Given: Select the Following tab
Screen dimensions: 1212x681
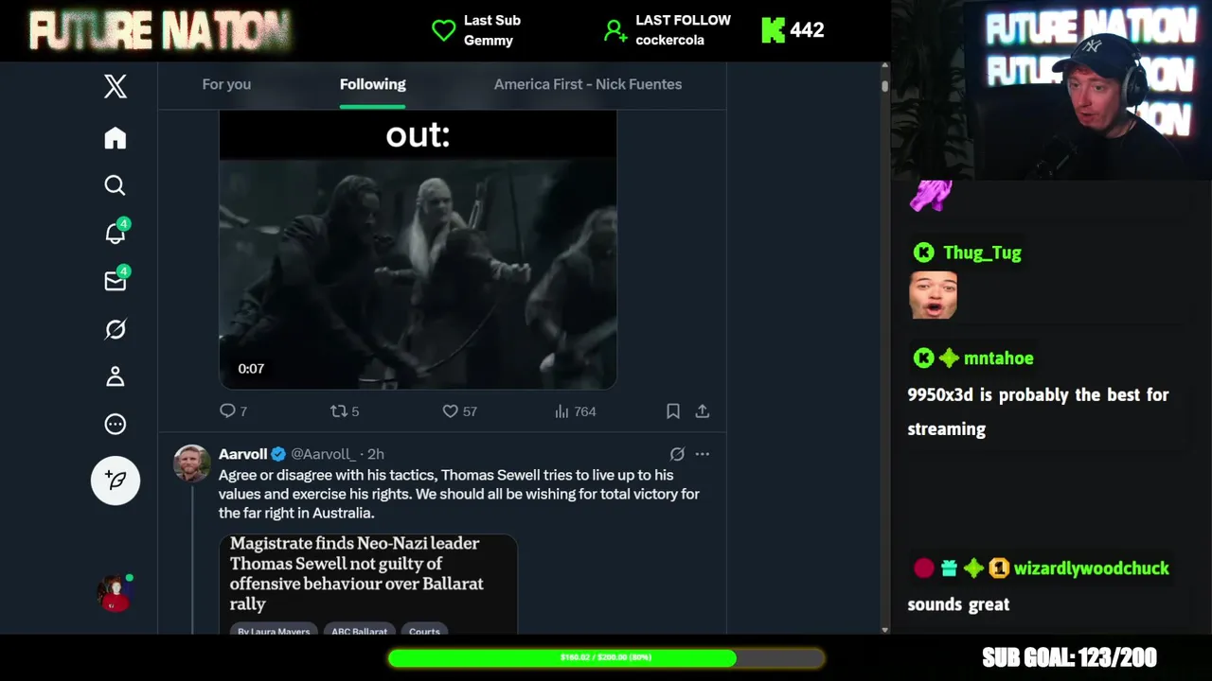Looking at the screenshot, I should (x=373, y=84).
